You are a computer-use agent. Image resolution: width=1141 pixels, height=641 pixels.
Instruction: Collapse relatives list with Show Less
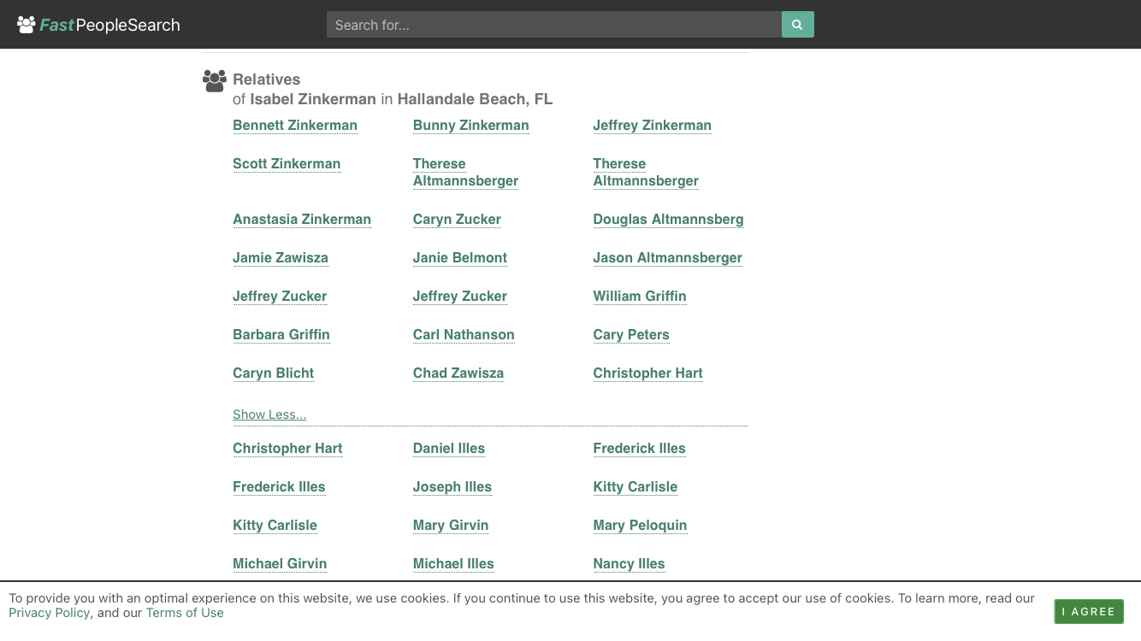click(x=269, y=415)
